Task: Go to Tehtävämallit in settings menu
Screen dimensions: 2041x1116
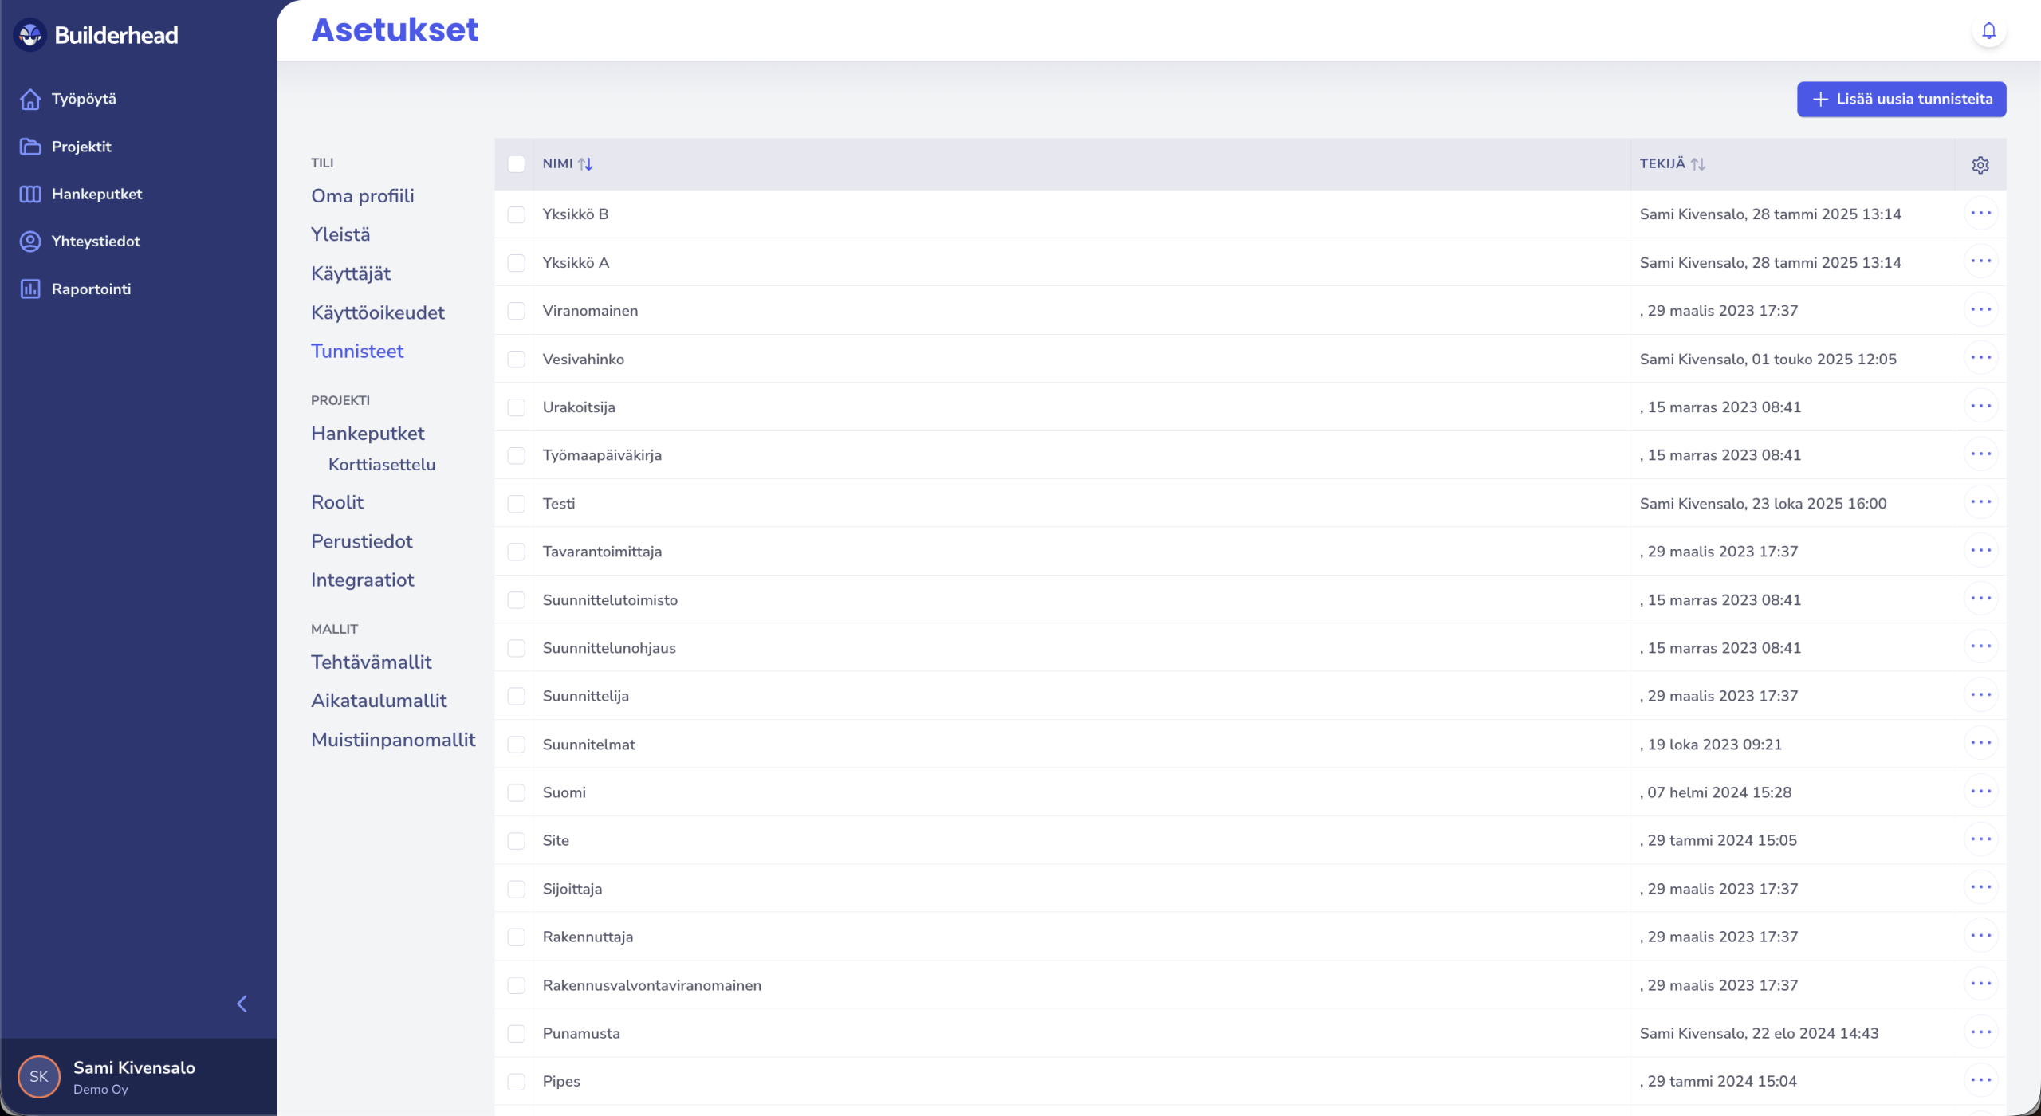Action: (371, 662)
